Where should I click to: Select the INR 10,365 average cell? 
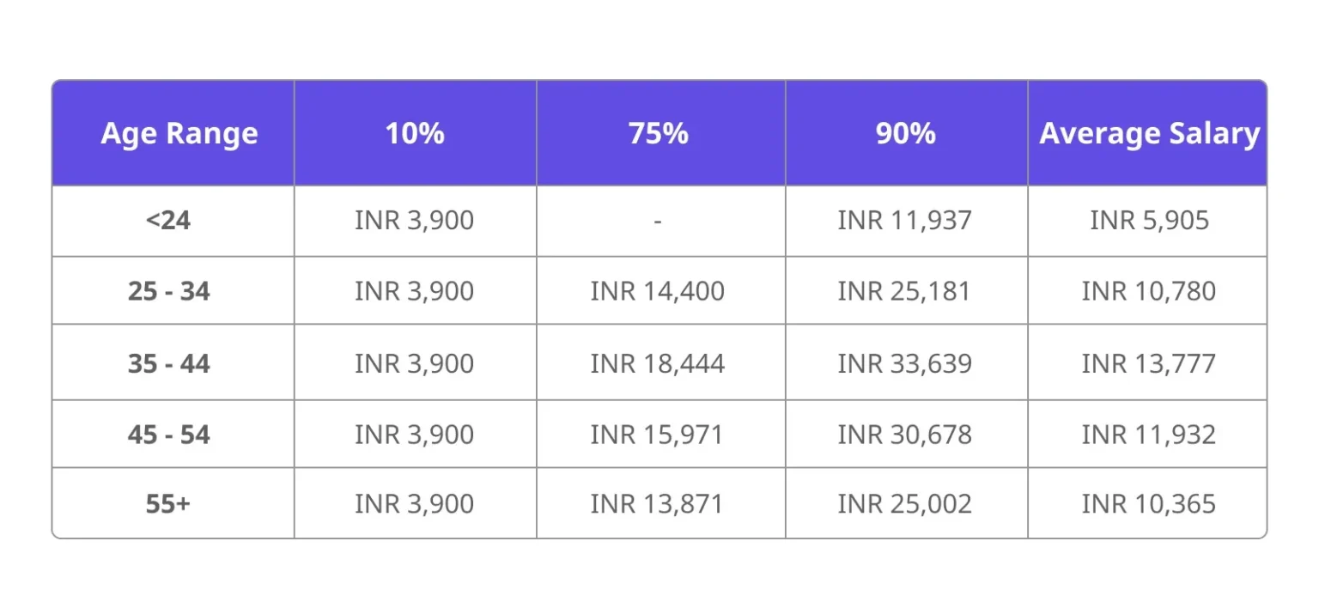tap(1149, 503)
